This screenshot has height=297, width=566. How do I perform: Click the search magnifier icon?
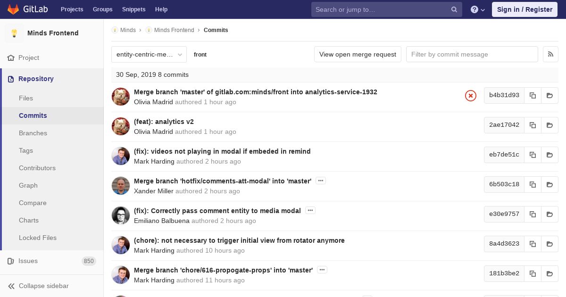[454, 9]
